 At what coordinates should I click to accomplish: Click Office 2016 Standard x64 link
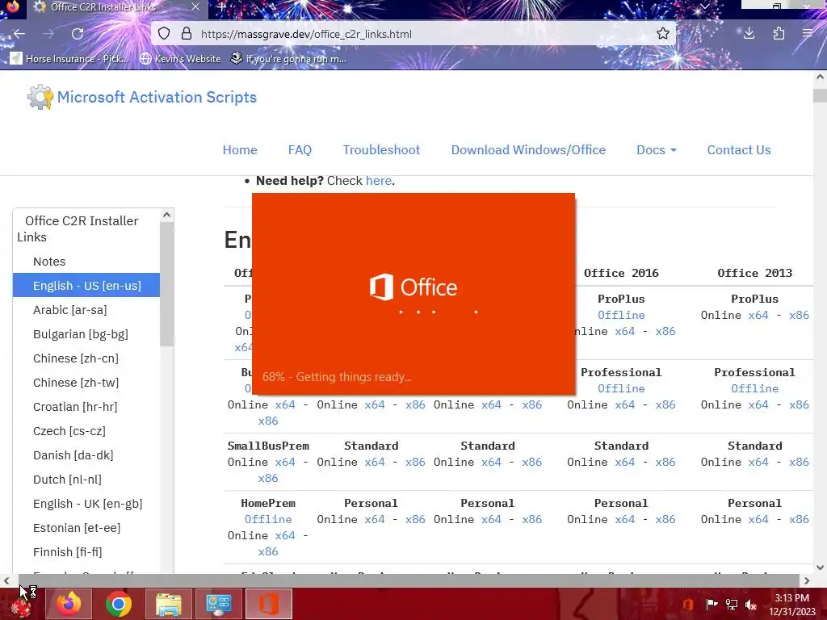[x=624, y=462]
